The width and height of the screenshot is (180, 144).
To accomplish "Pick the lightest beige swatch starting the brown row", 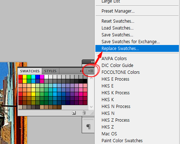I will tap(21, 107).
